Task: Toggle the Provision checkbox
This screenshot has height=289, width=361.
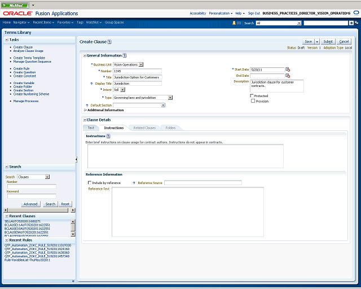Action: tap(253, 101)
